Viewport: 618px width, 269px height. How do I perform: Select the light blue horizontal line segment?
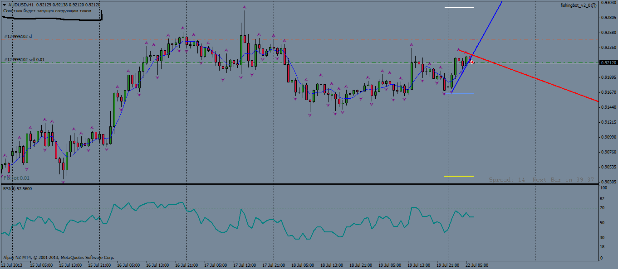click(x=459, y=93)
